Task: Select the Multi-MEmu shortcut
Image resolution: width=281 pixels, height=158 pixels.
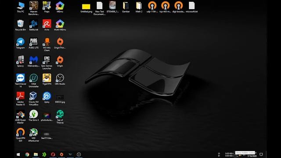Action: [60, 25]
